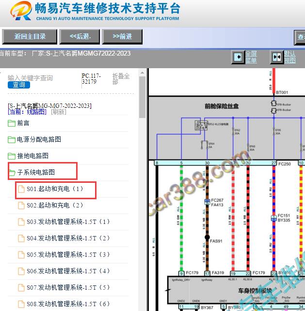Click the FC151 BY335 connector symbol
The height and width of the screenshot is (311, 305).
tap(274, 218)
